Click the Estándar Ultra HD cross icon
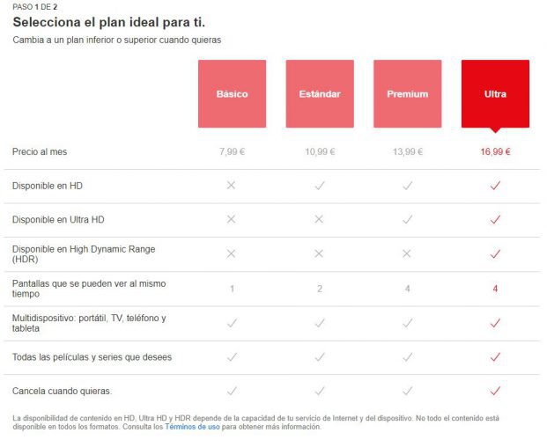The image size is (547, 440). click(319, 220)
